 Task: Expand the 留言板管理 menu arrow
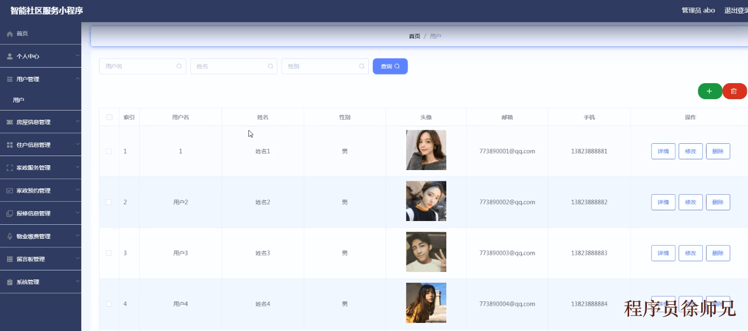(77, 259)
